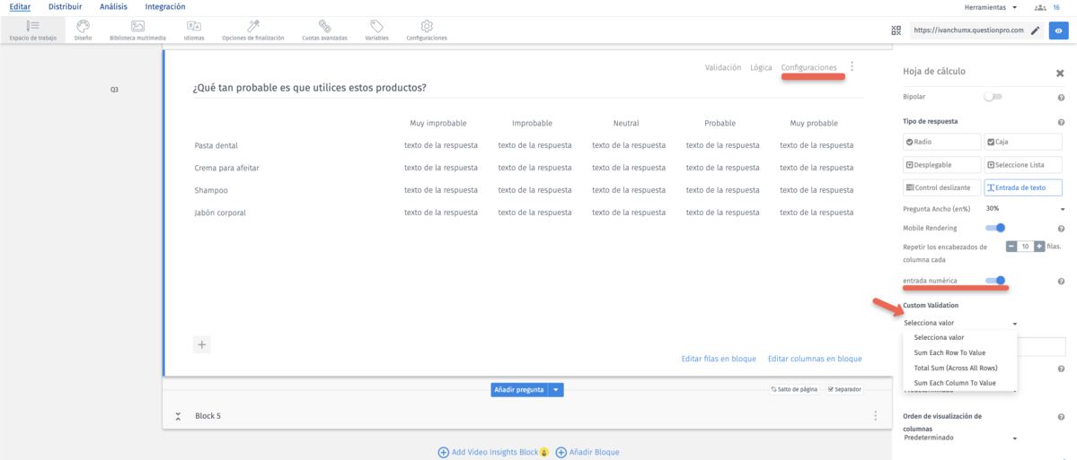Choose Total Sum (Across All Rows)
Viewport: 1077px width, 460px height.
(955, 368)
